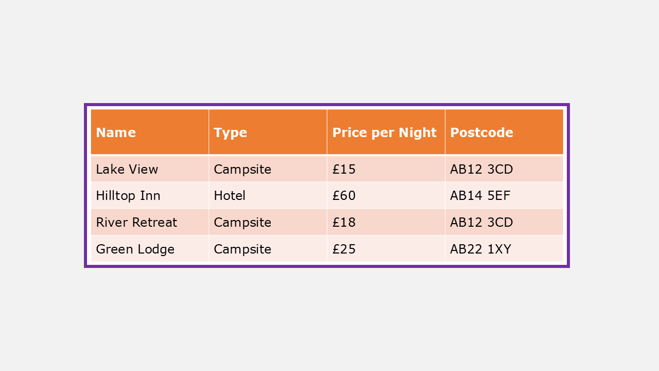
Task: Select the Green Lodge name cell
Action: click(149, 249)
